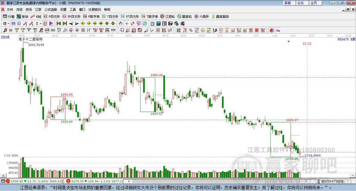Open the 资讯 menu
Screen dimensions: 356x191
click(x=29, y=9)
